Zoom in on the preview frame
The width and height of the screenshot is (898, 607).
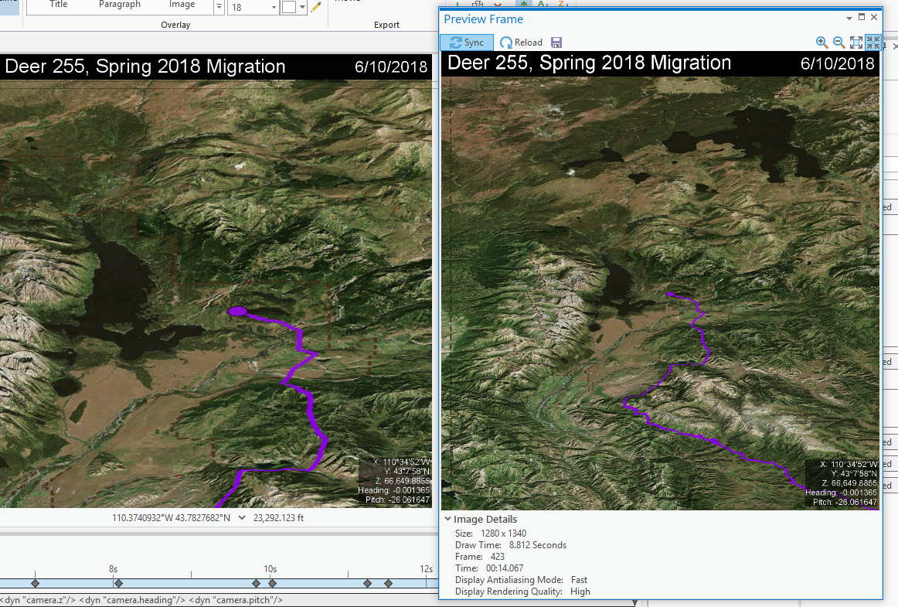(821, 42)
